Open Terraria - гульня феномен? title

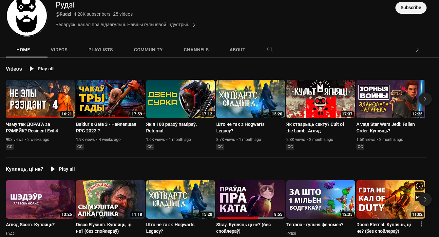315,225
